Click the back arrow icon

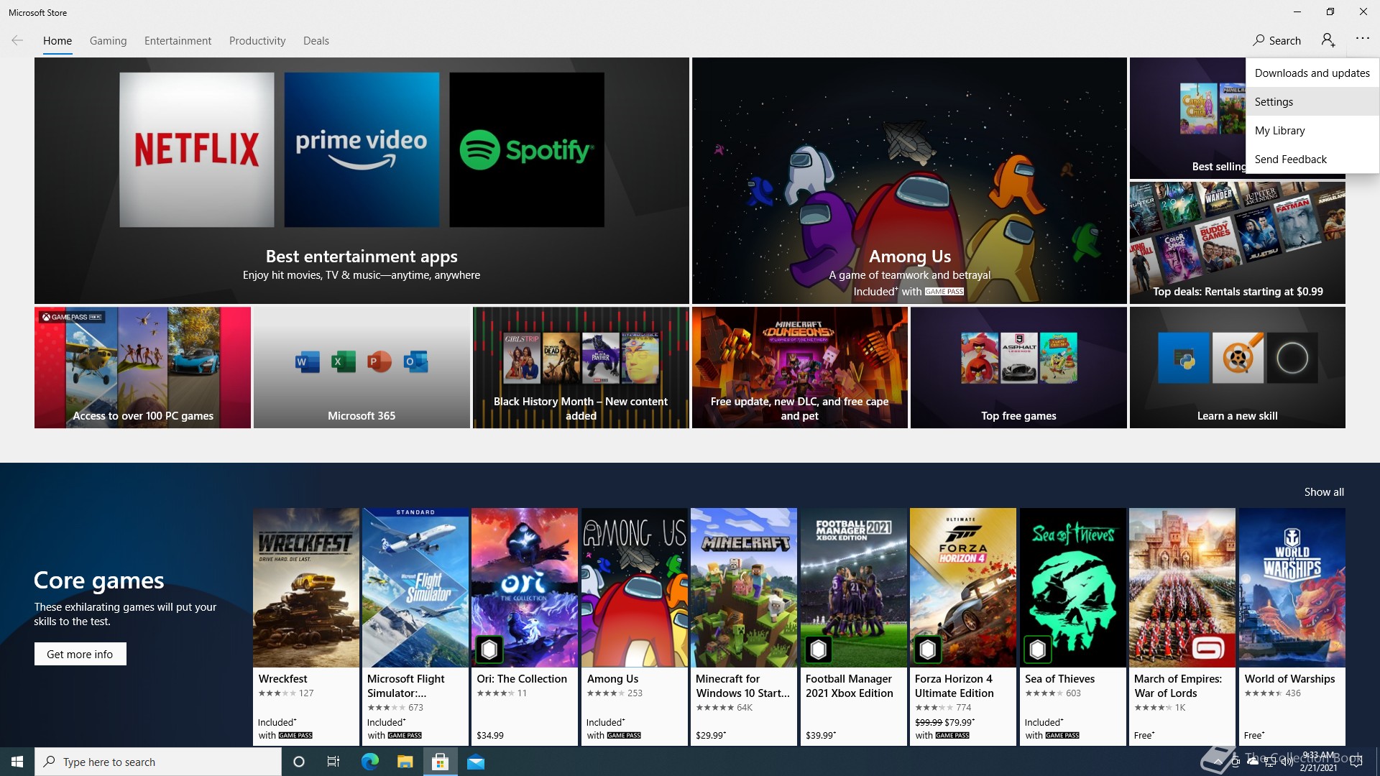coord(17,41)
